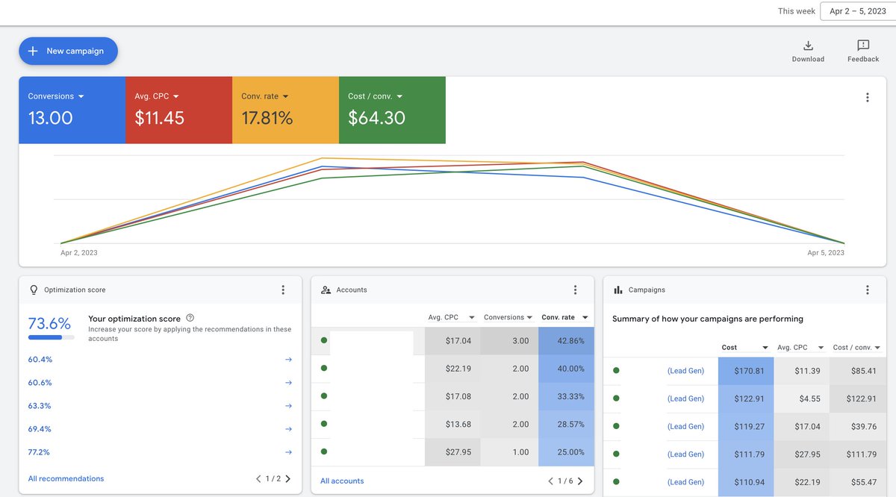Click the arrow next to 77.2% score
896x497 pixels.
(288, 452)
